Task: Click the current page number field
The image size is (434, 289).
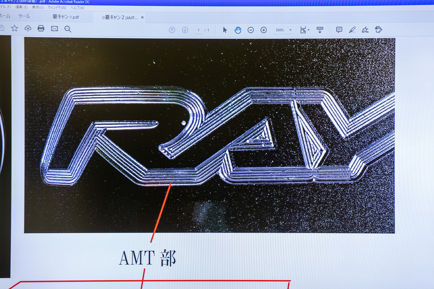Action: tap(199, 30)
